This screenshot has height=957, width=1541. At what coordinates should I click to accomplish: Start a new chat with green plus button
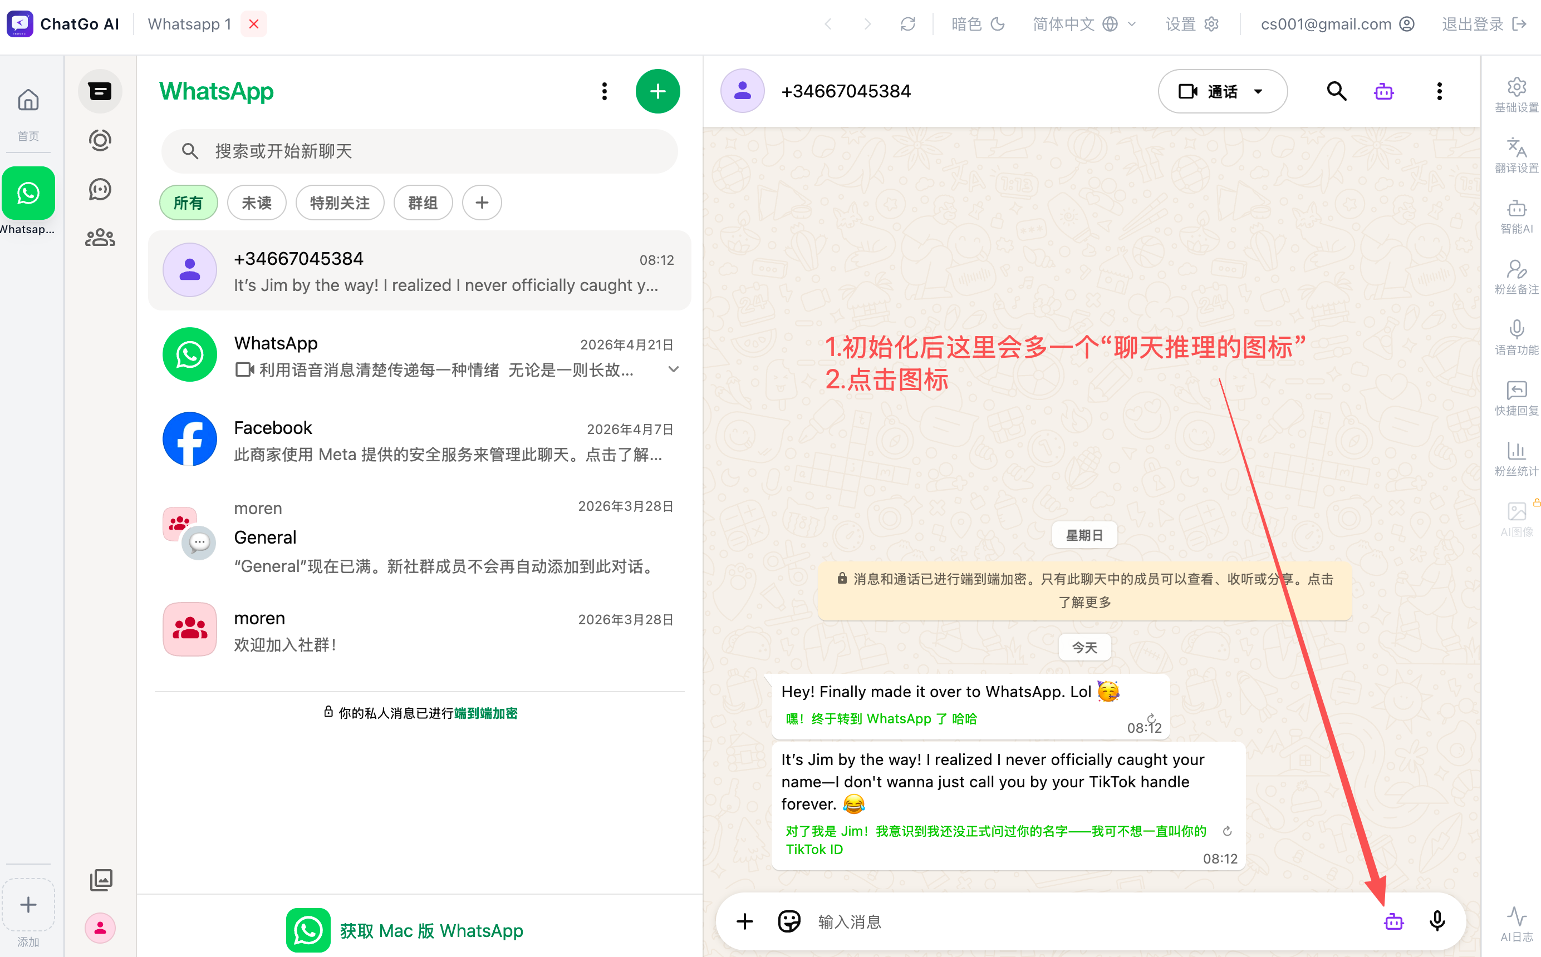tap(658, 91)
